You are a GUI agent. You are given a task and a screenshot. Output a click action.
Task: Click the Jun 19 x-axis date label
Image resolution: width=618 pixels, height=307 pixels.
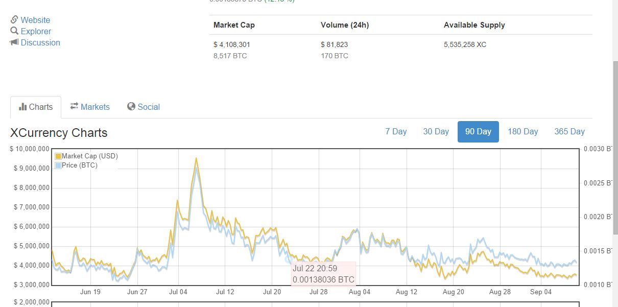(90, 292)
